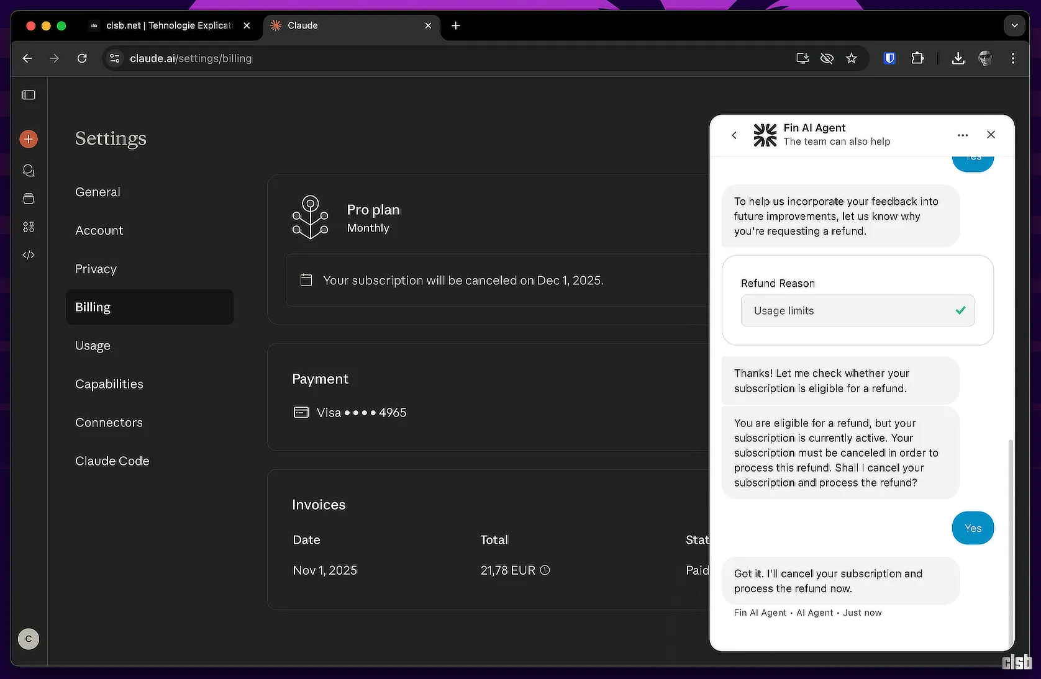This screenshot has width=1041, height=679.
Task: Open the artifacts icon in sidebar
Action: tap(29, 227)
